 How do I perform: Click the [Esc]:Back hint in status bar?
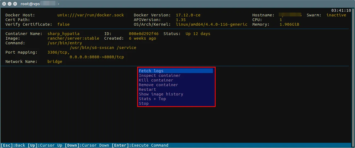tap(13, 145)
